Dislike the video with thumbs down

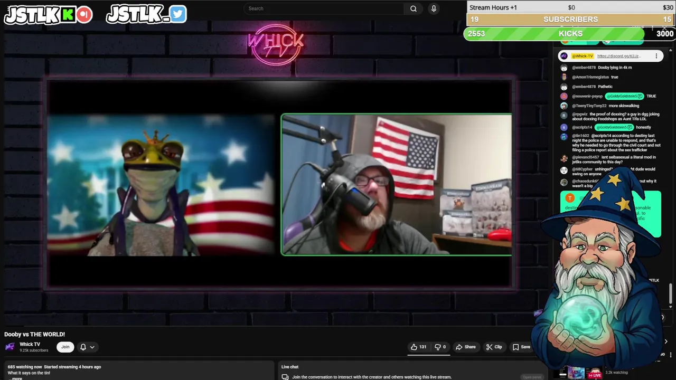pyautogui.click(x=440, y=347)
